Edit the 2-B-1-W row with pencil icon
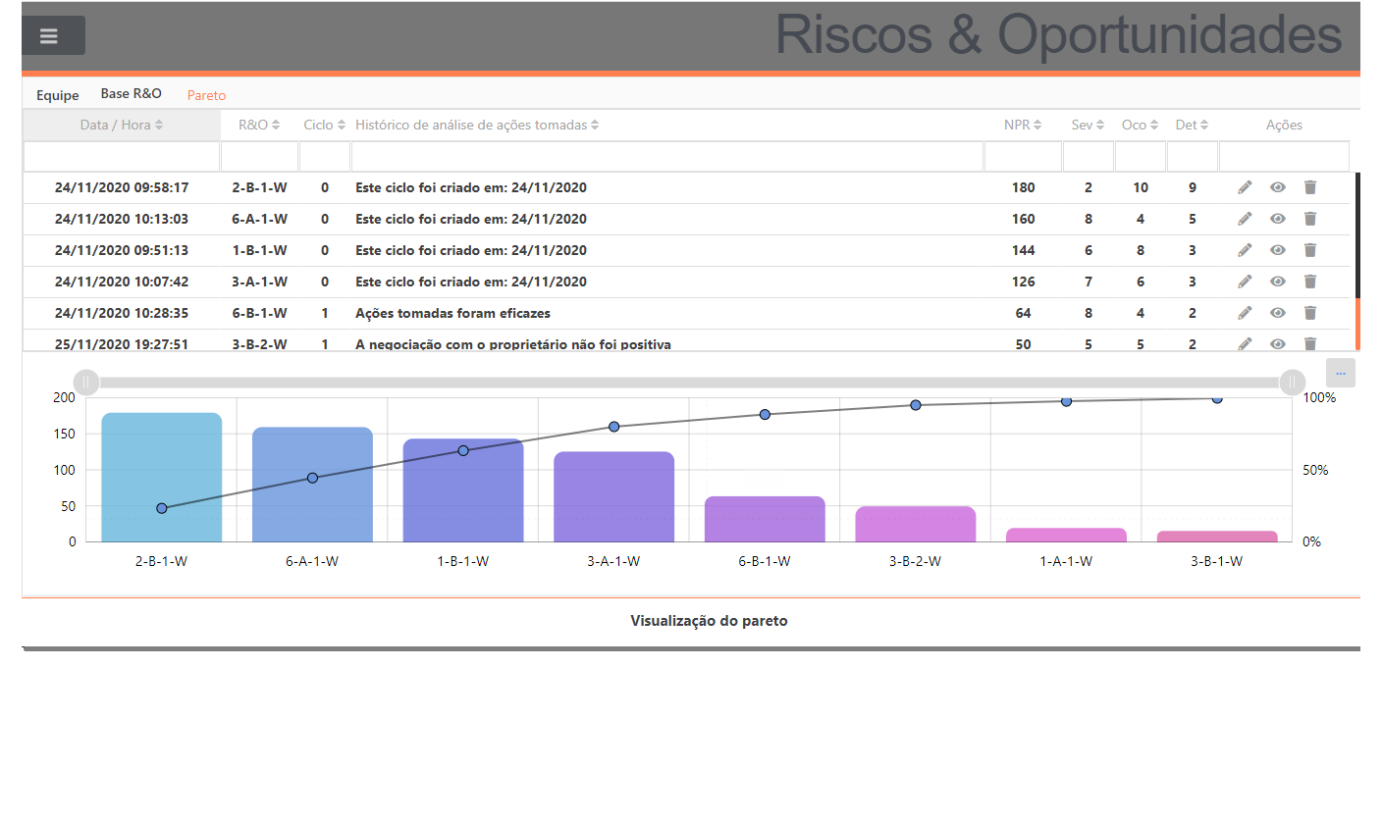 click(x=1245, y=187)
